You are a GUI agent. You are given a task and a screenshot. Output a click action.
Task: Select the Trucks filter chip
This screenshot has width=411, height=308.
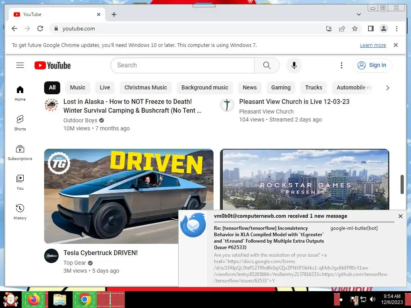pos(313,87)
